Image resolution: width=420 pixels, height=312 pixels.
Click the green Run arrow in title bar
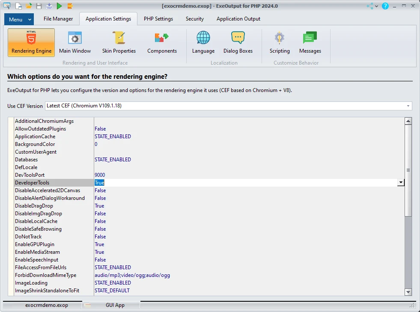[60, 6]
